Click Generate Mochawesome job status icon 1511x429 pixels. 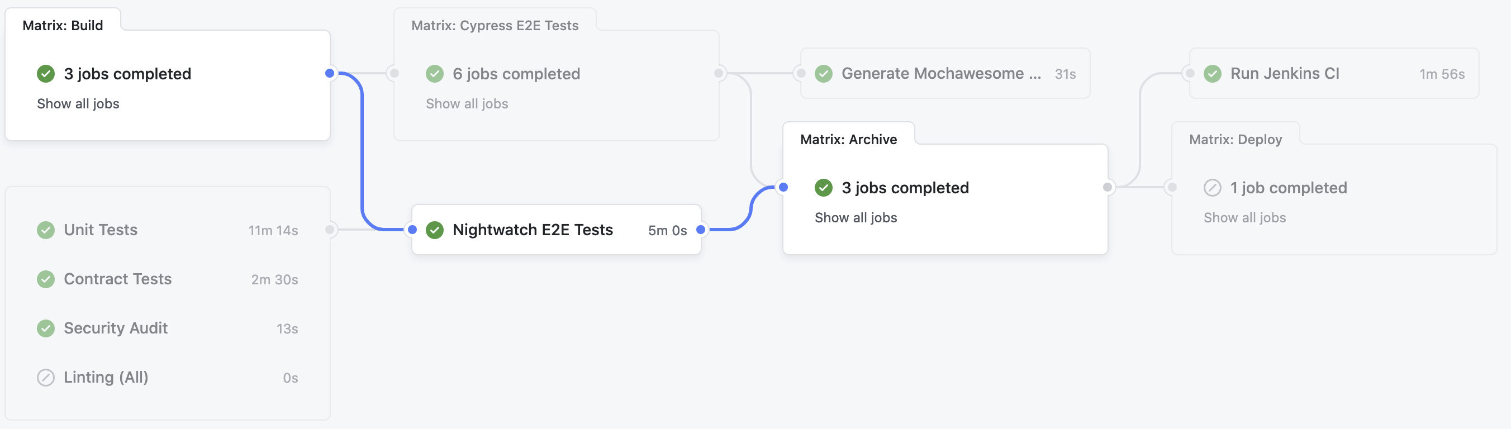(x=824, y=73)
